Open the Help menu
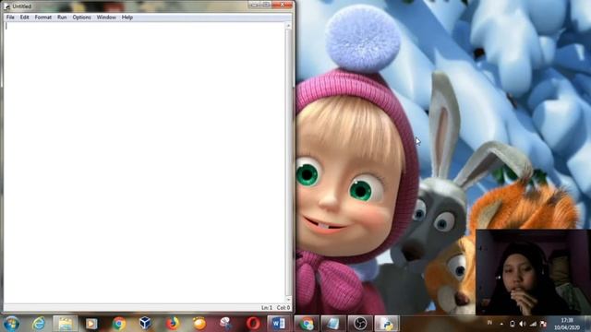The height and width of the screenshot is (332, 591). coord(127,18)
